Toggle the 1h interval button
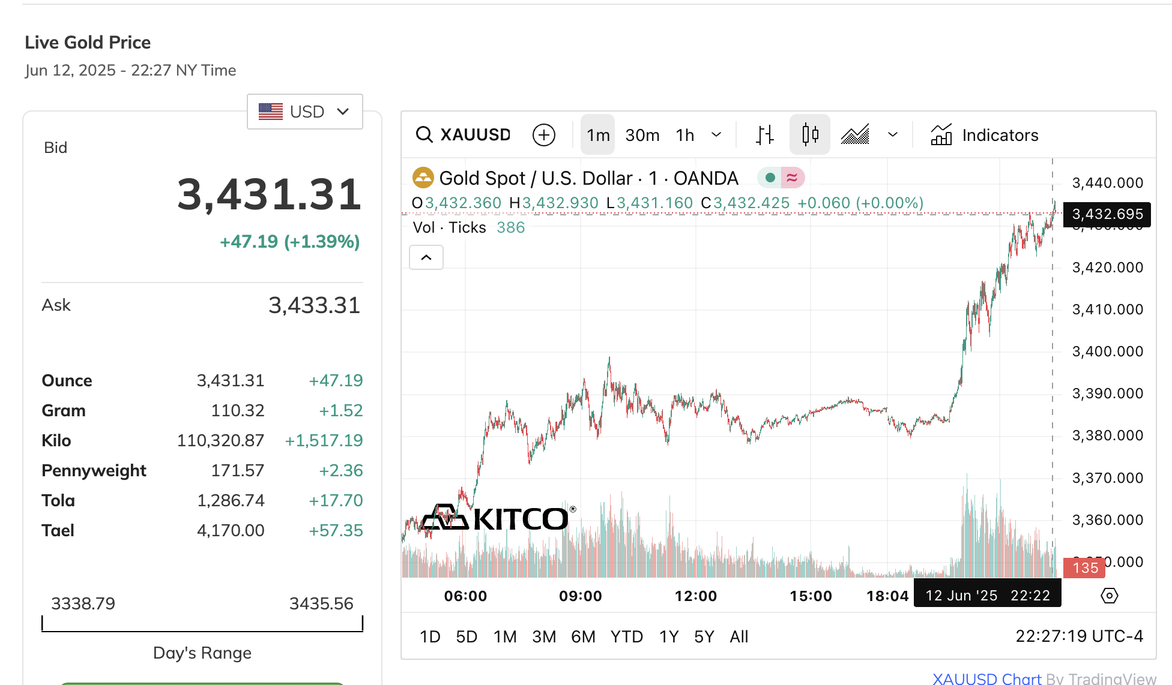 [x=685, y=135]
